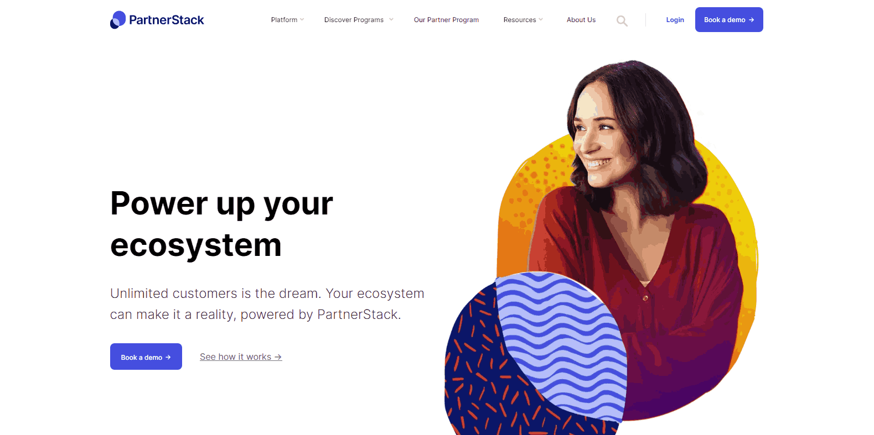The image size is (874, 435).
Task: Open search with the magnifying glass icon
Action: [x=622, y=21]
